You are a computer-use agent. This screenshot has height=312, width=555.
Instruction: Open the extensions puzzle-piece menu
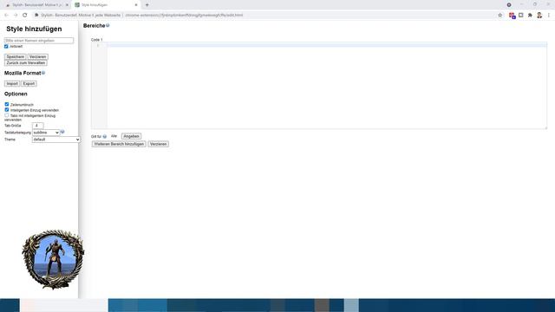530,16
